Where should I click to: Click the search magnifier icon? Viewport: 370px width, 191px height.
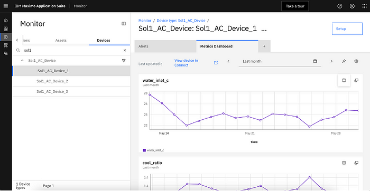(18, 51)
